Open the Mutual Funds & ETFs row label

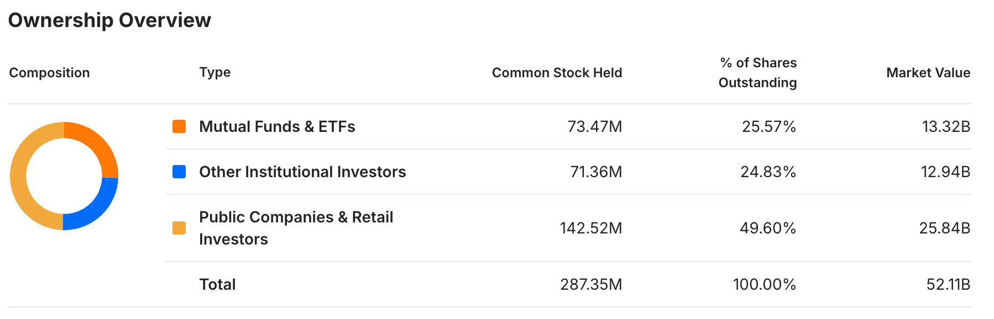pos(277,127)
